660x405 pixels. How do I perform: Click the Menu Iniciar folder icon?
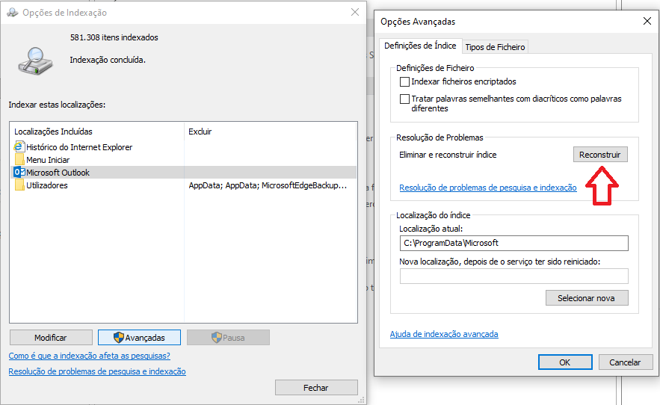[19, 160]
